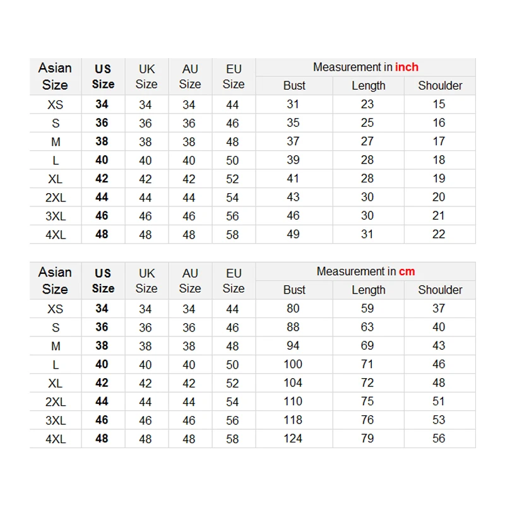Click the red 'inch' label in top table
The height and width of the screenshot is (505, 505).
[x=407, y=67]
